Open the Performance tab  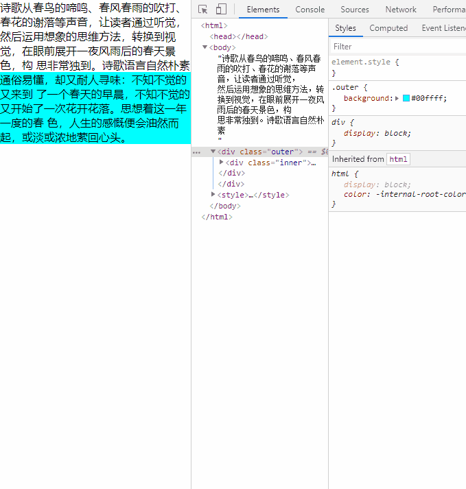pyautogui.click(x=449, y=10)
